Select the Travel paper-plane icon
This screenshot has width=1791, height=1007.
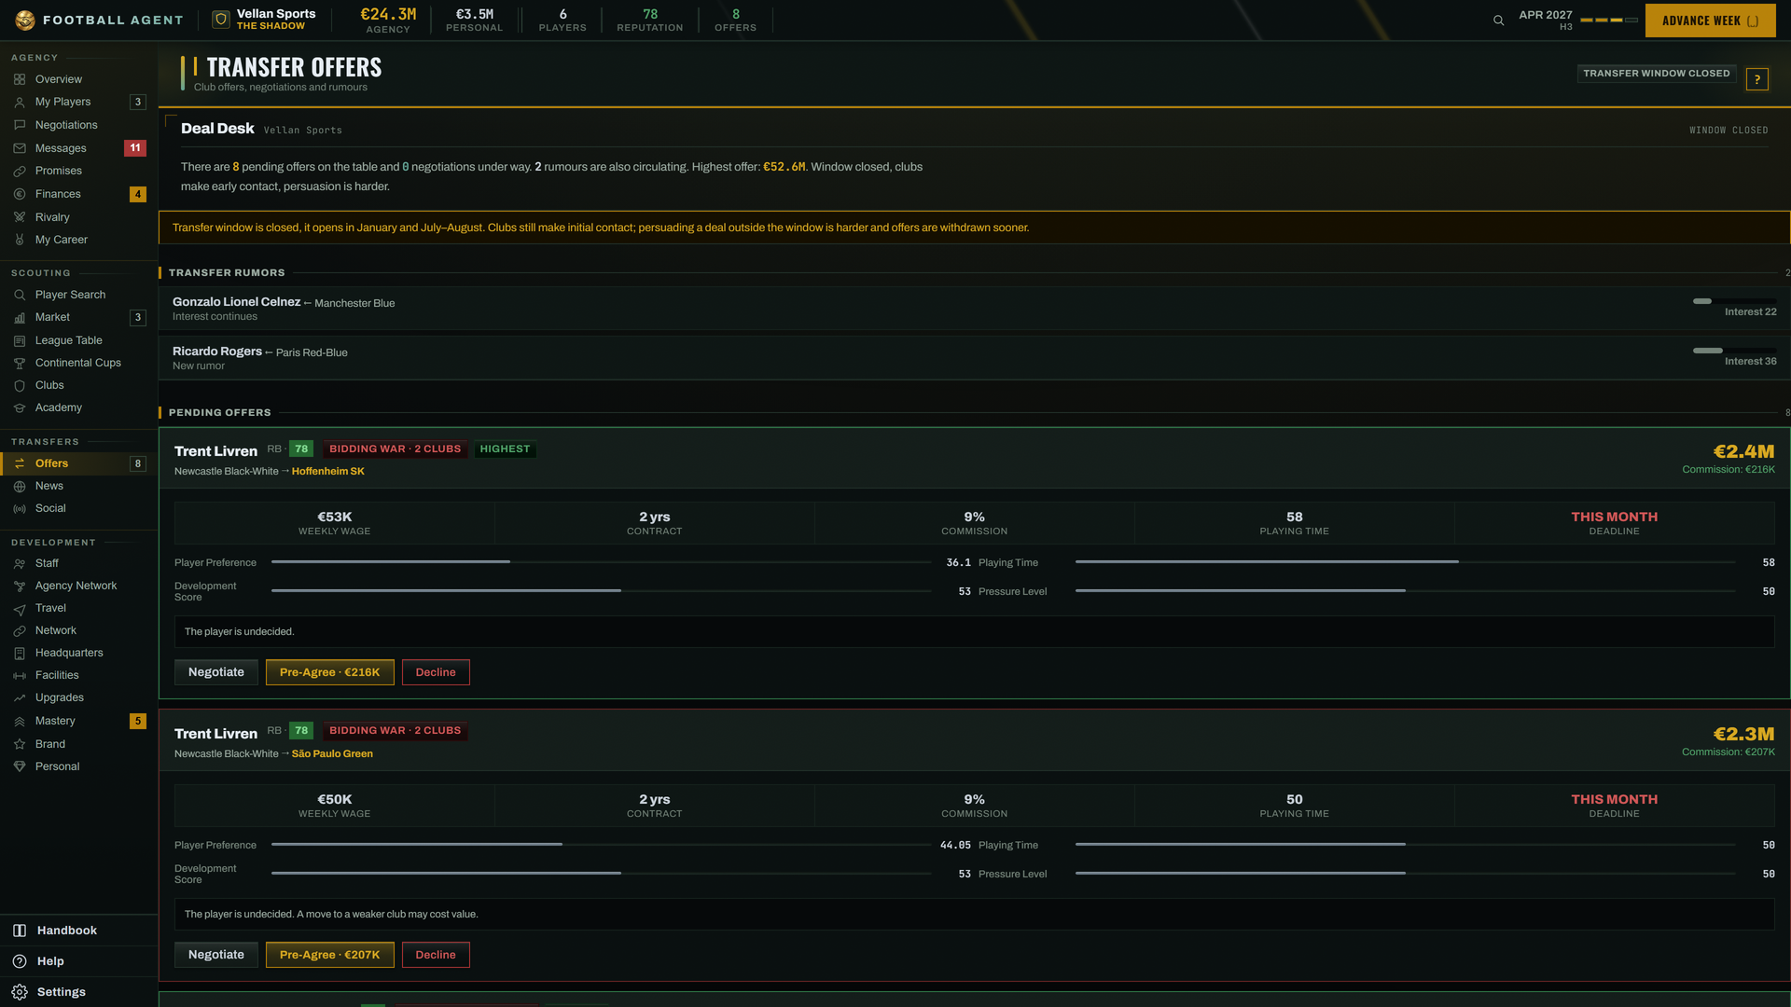pos(20,608)
